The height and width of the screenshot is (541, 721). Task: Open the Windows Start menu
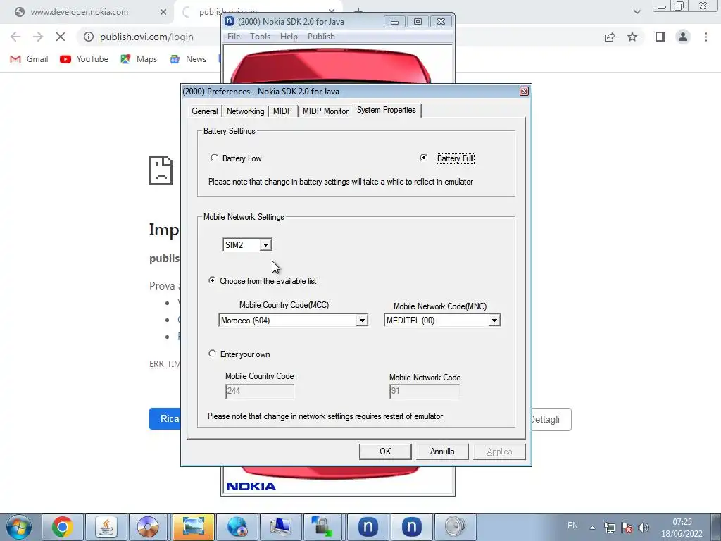[19, 527]
